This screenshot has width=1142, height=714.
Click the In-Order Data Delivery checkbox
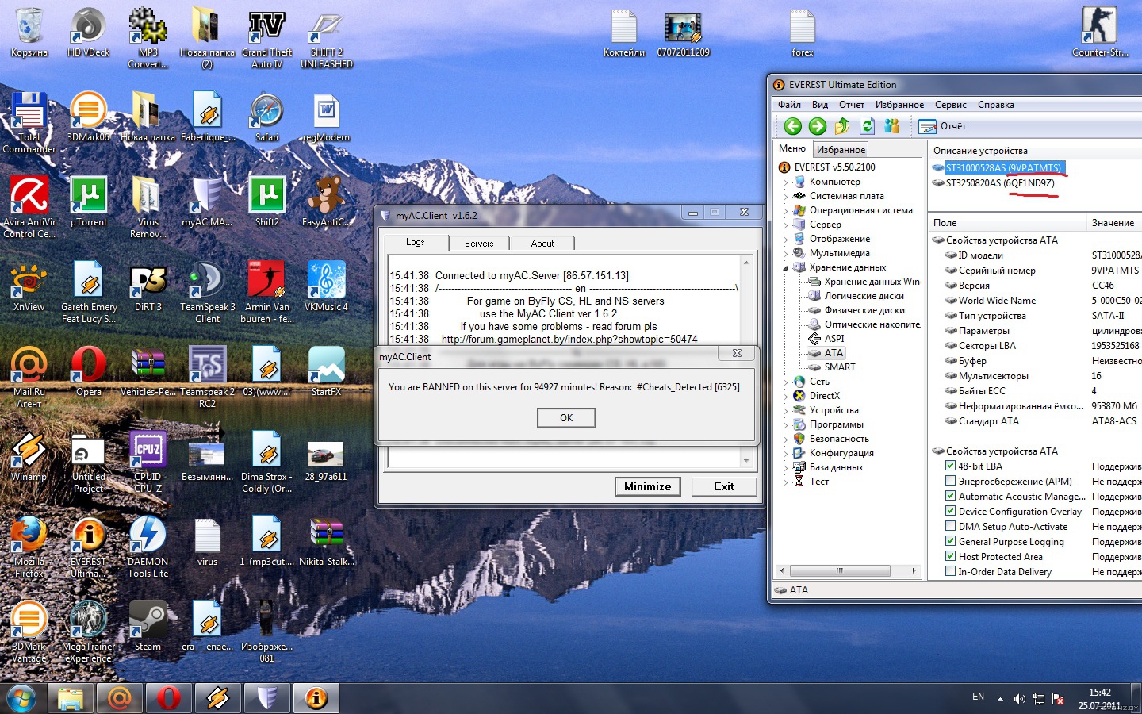950,572
